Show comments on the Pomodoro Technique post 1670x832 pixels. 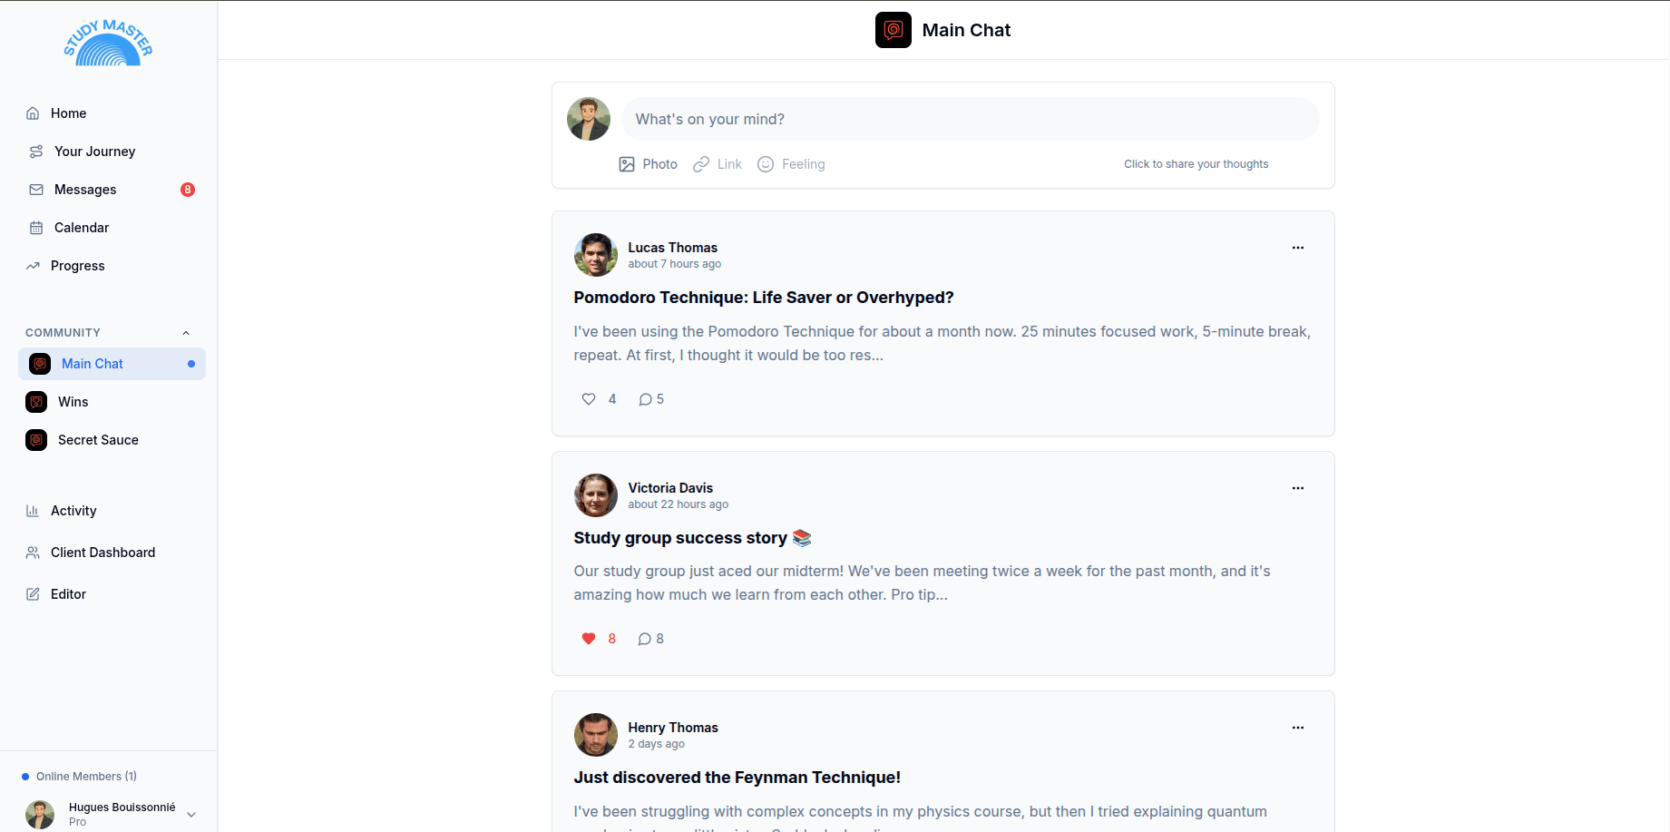point(649,398)
